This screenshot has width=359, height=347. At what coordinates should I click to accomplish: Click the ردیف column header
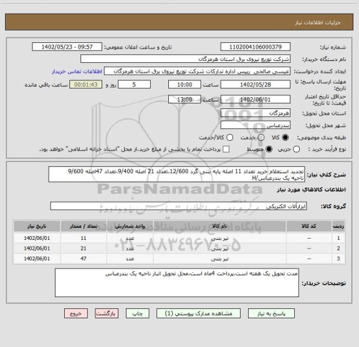[x=338, y=226]
